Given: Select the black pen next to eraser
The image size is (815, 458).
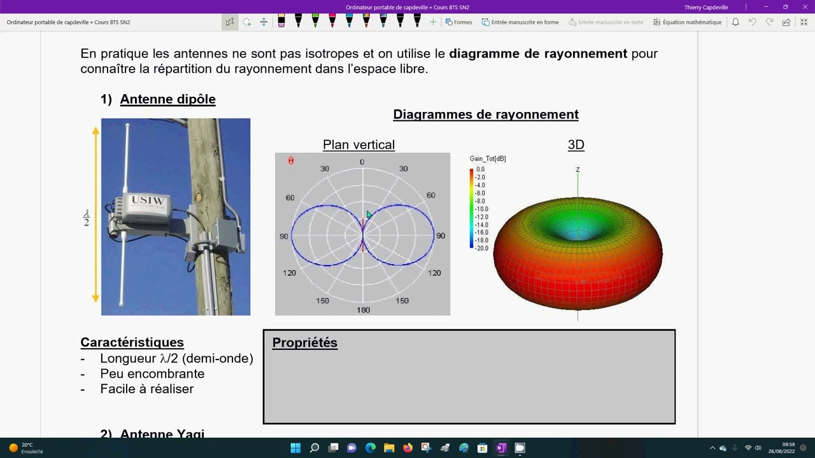Looking at the screenshot, I should (298, 21).
